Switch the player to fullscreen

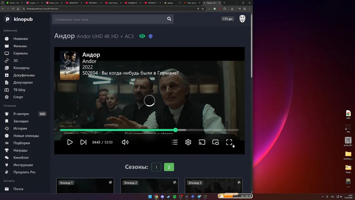[229, 142]
